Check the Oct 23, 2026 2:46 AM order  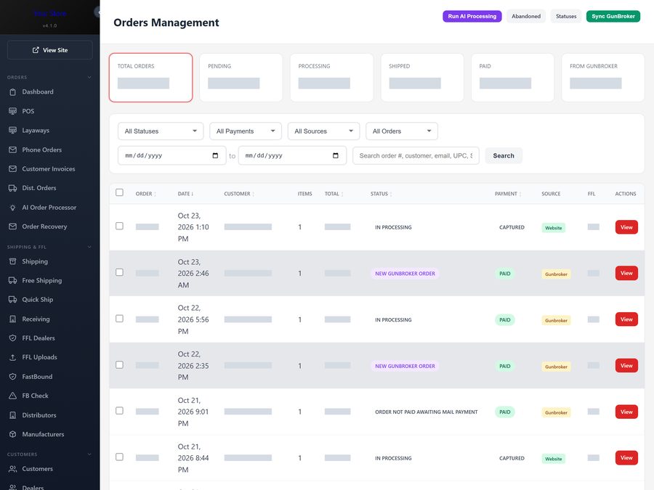[x=120, y=272]
